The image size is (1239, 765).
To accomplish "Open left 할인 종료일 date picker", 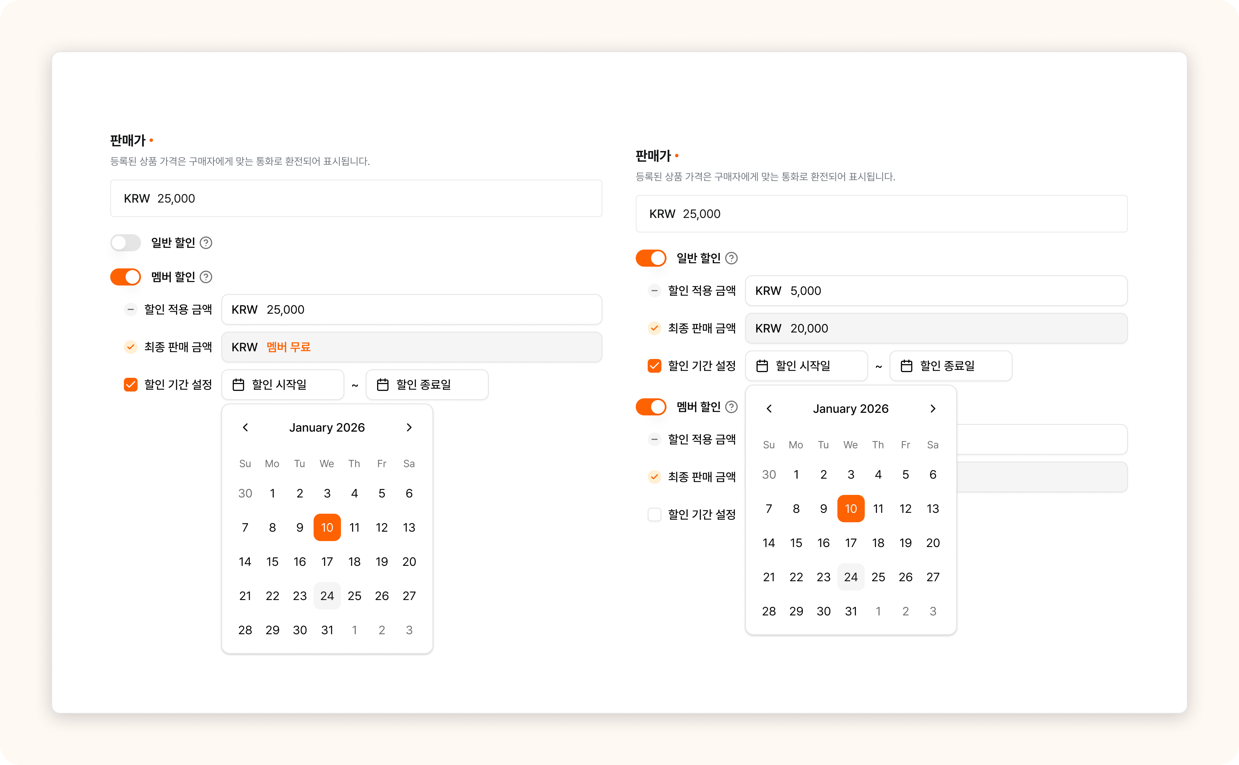I will pyautogui.click(x=427, y=385).
